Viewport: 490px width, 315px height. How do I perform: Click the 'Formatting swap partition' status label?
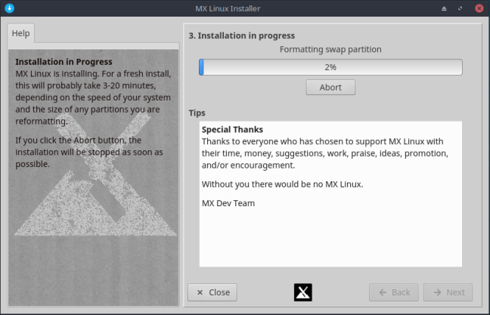(x=330, y=50)
